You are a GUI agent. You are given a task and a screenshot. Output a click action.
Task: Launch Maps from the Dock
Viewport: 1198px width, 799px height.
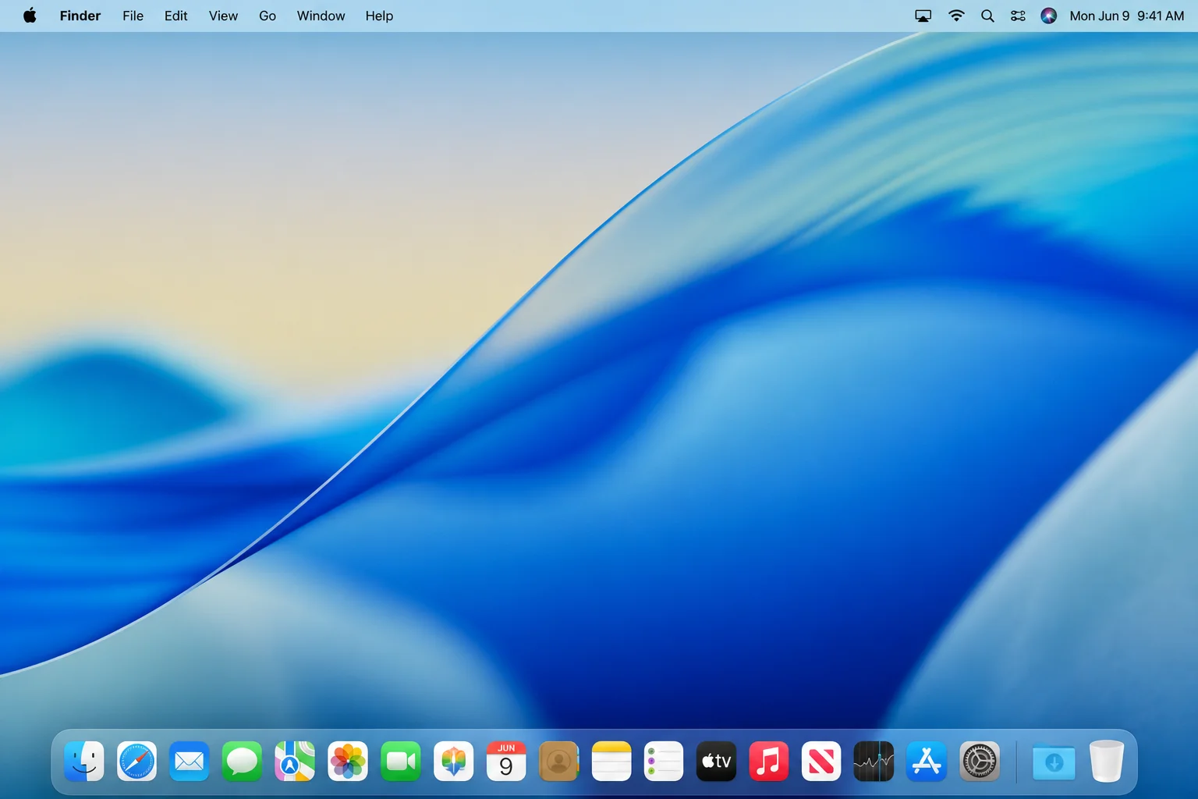coord(295,761)
